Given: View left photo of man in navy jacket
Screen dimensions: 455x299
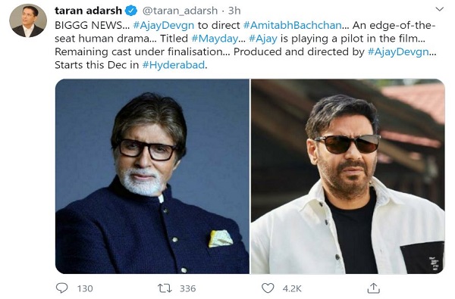Looking at the screenshot, I should [x=152, y=176].
